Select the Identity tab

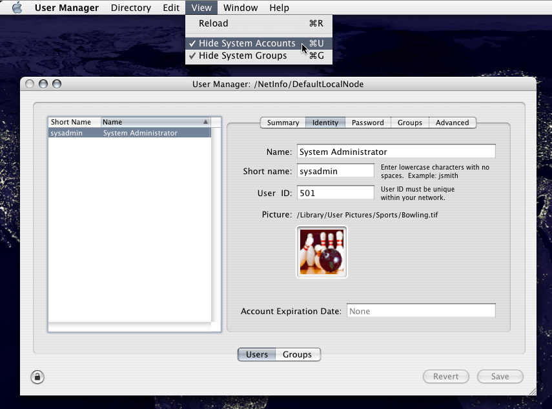click(x=325, y=123)
